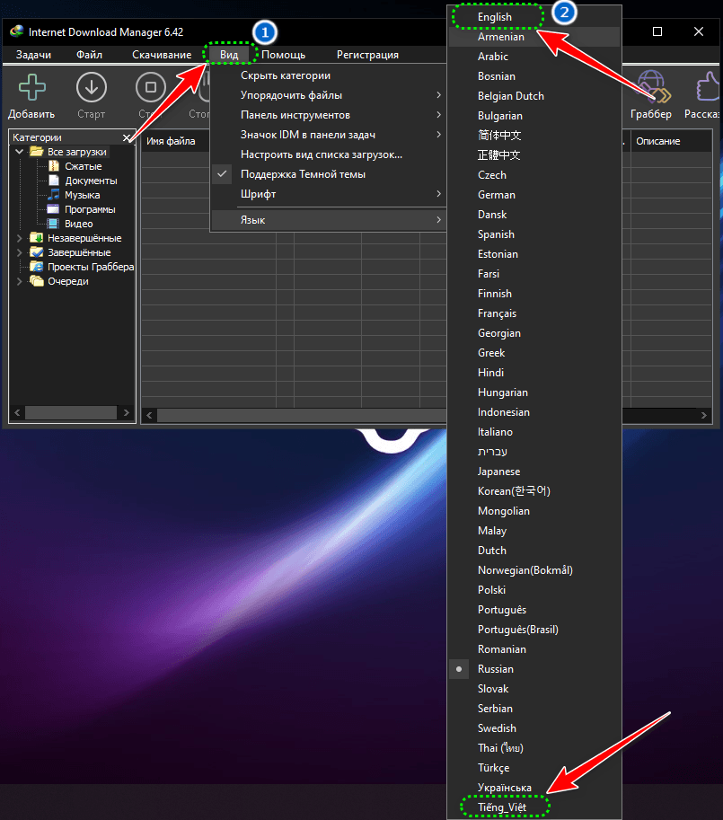This screenshot has height=820, width=723.
Task: Open the Скачивание menu
Action: click(162, 55)
